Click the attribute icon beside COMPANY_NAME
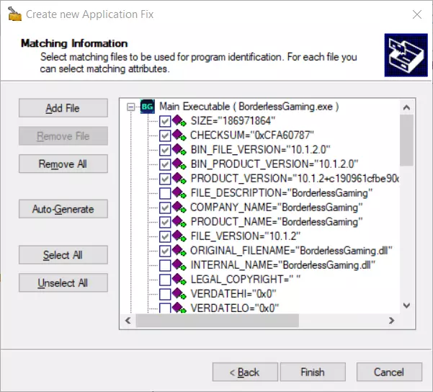Screen dimensions: 433x392 coord(179,208)
